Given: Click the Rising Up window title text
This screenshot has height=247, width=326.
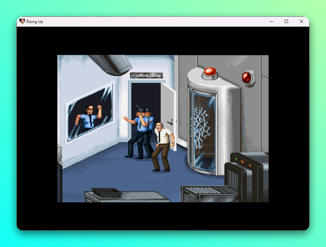Looking at the screenshot, I should click(35, 22).
